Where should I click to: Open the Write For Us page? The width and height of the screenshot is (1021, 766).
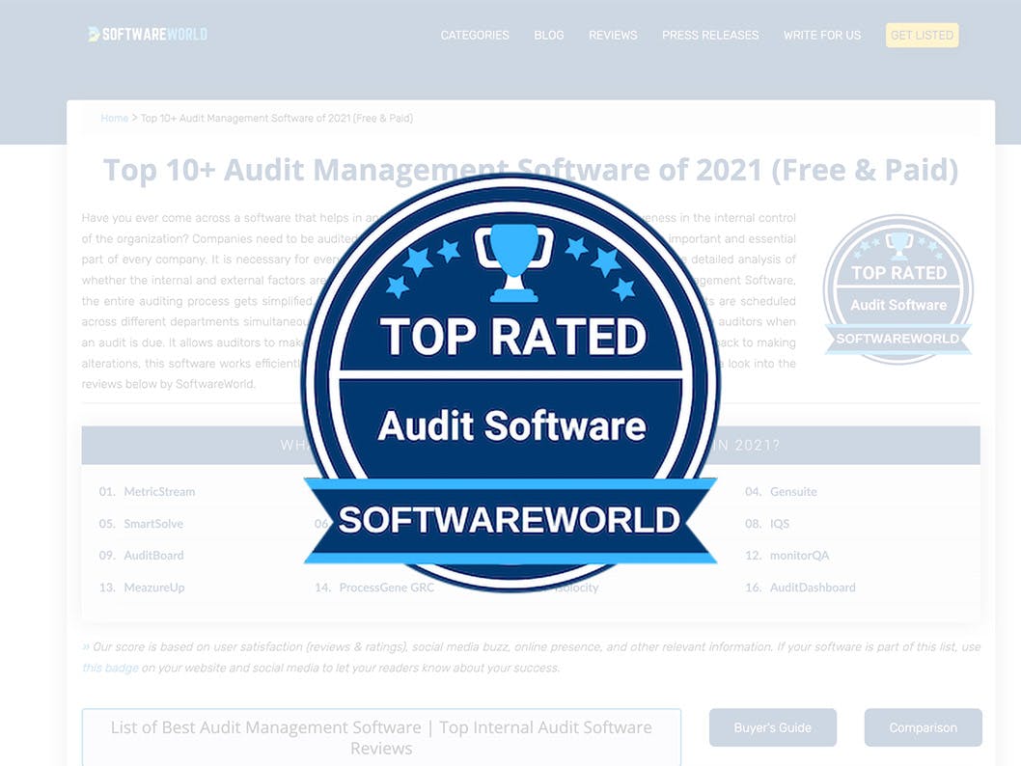tap(822, 35)
